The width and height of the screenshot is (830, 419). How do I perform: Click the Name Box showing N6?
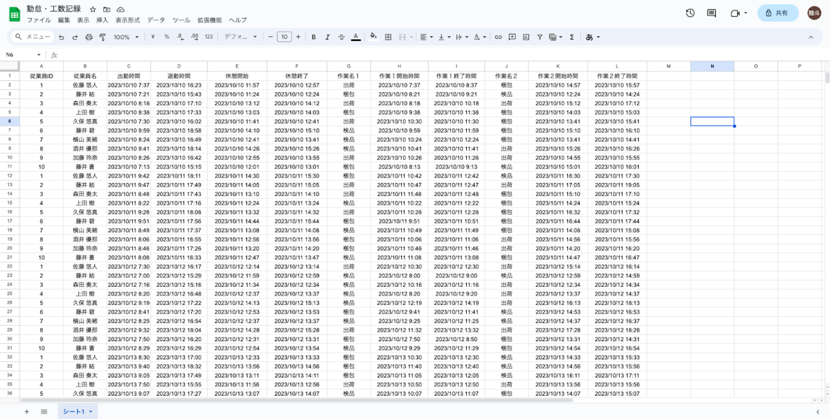[x=22, y=55]
